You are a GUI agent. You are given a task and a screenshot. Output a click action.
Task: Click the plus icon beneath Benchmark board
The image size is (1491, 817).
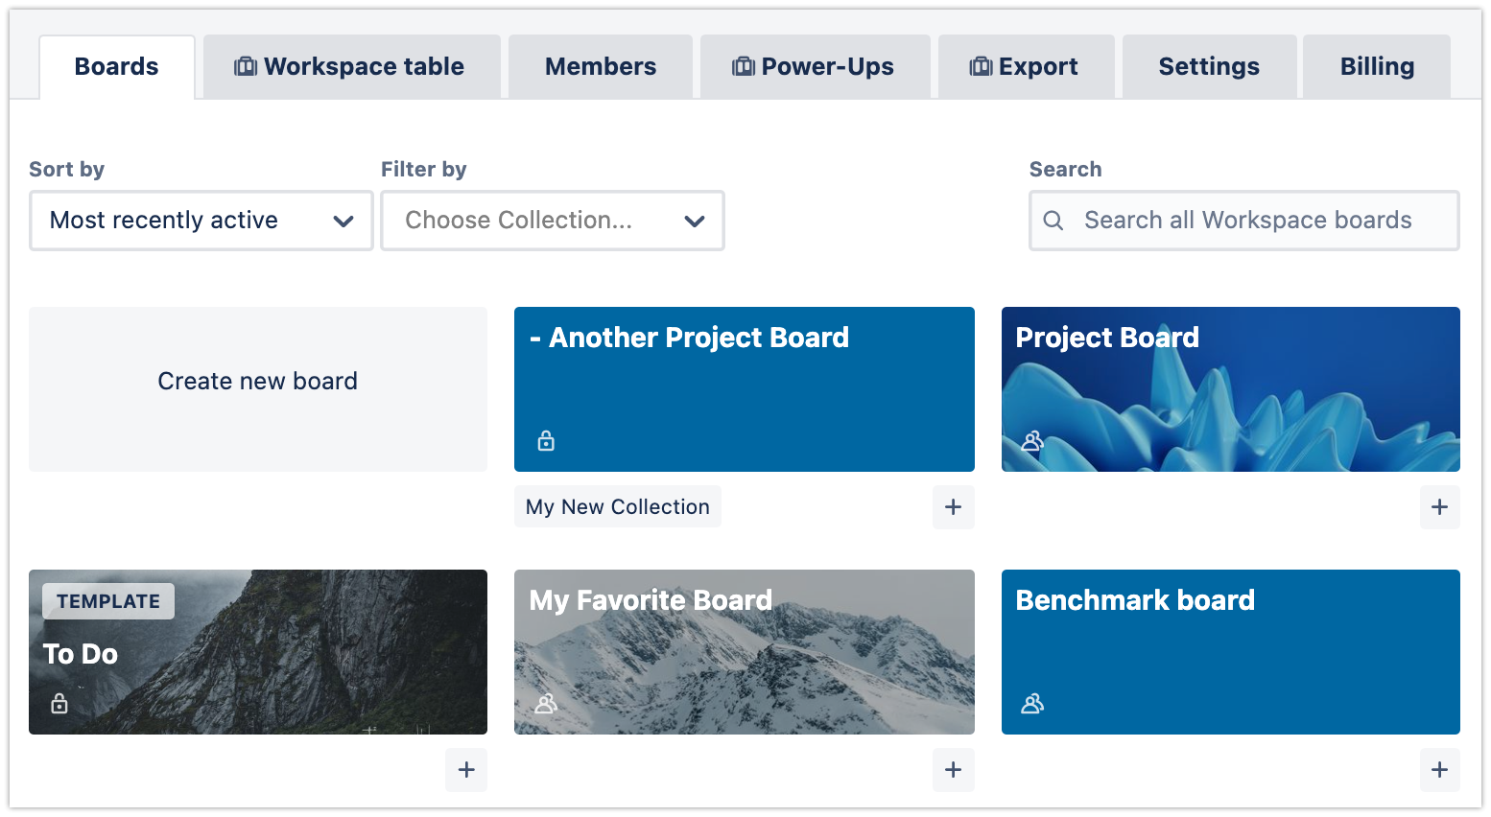coord(1439,769)
